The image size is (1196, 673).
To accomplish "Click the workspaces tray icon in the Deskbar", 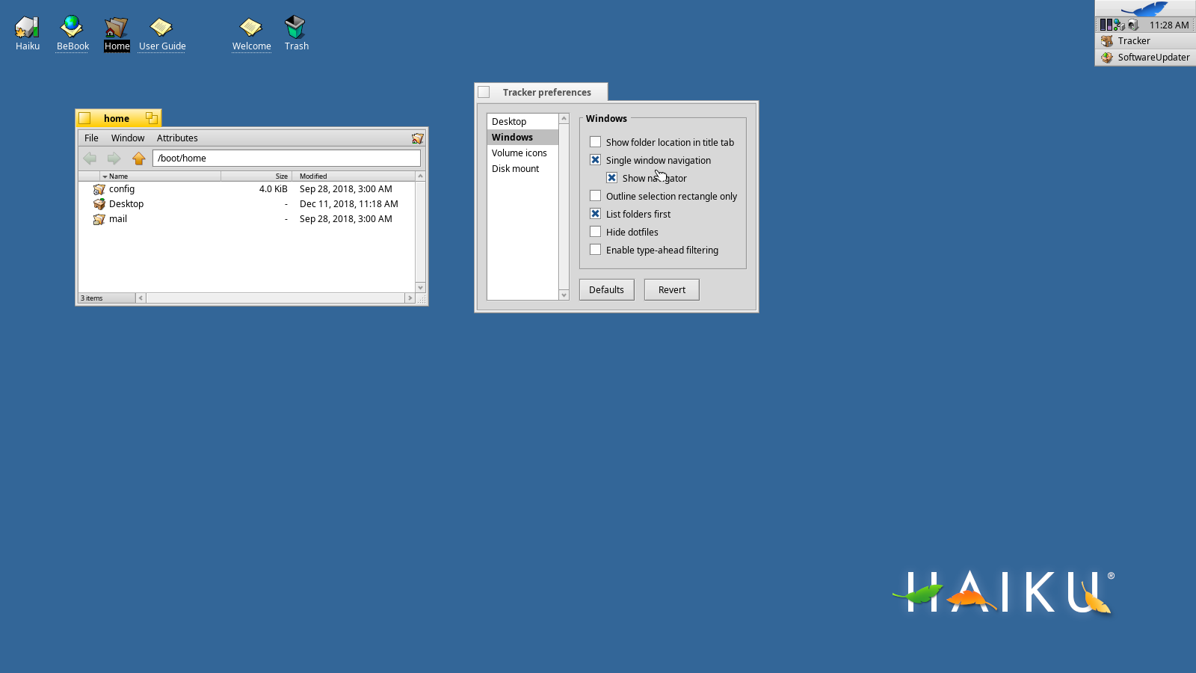I will (1106, 25).
